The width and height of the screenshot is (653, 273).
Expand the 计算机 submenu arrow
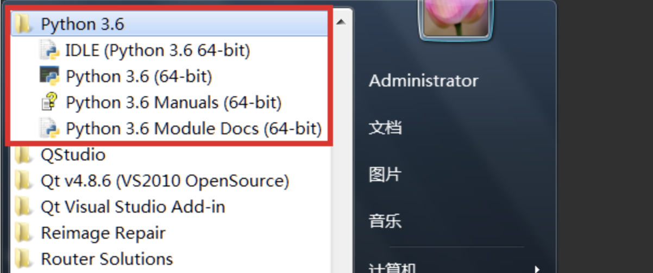pos(537,269)
